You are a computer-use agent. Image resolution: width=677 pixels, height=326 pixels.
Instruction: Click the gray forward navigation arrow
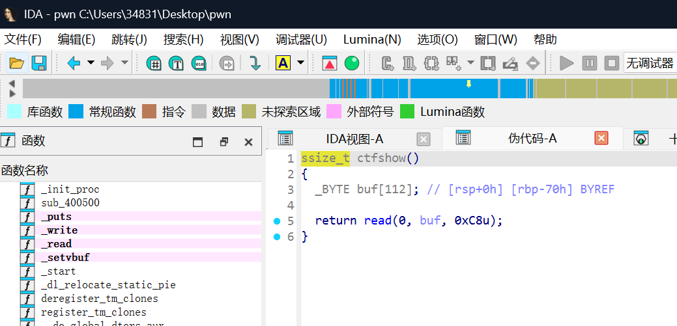(x=107, y=63)
